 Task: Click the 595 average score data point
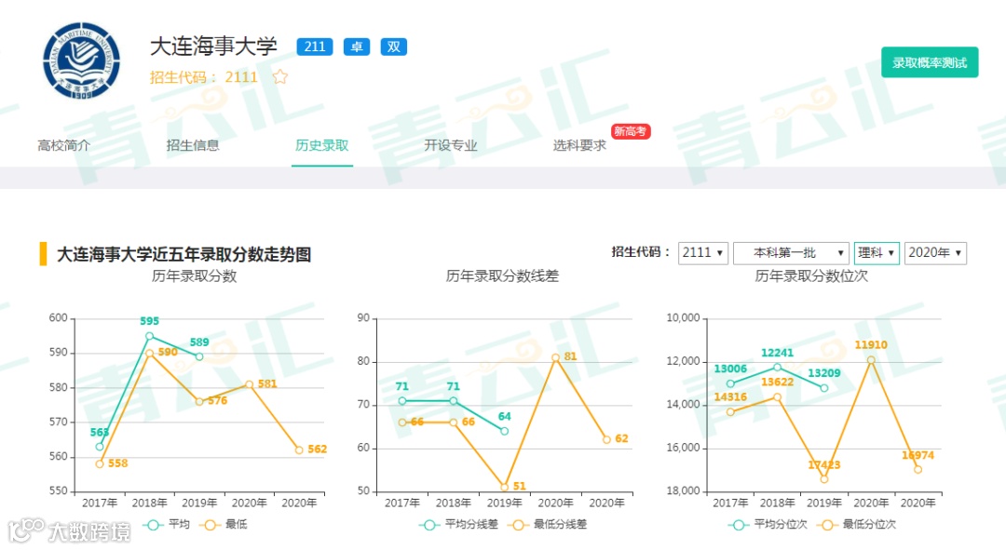[149, 336]
